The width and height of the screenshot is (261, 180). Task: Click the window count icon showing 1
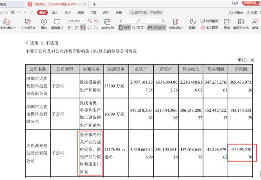click(x=235, y=3)
